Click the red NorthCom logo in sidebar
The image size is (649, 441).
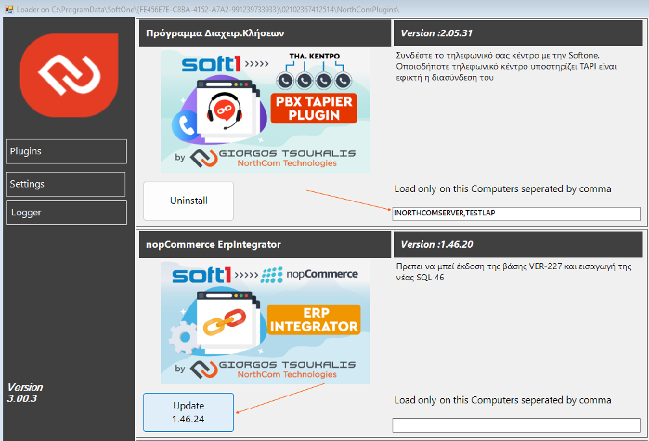(x=69, y=75)
